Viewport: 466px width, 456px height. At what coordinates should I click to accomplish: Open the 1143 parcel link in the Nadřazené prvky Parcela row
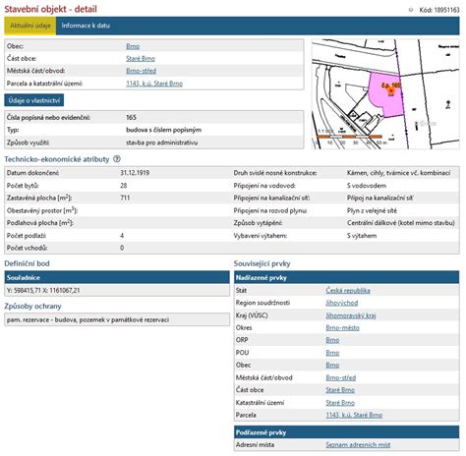pos(354,415)
